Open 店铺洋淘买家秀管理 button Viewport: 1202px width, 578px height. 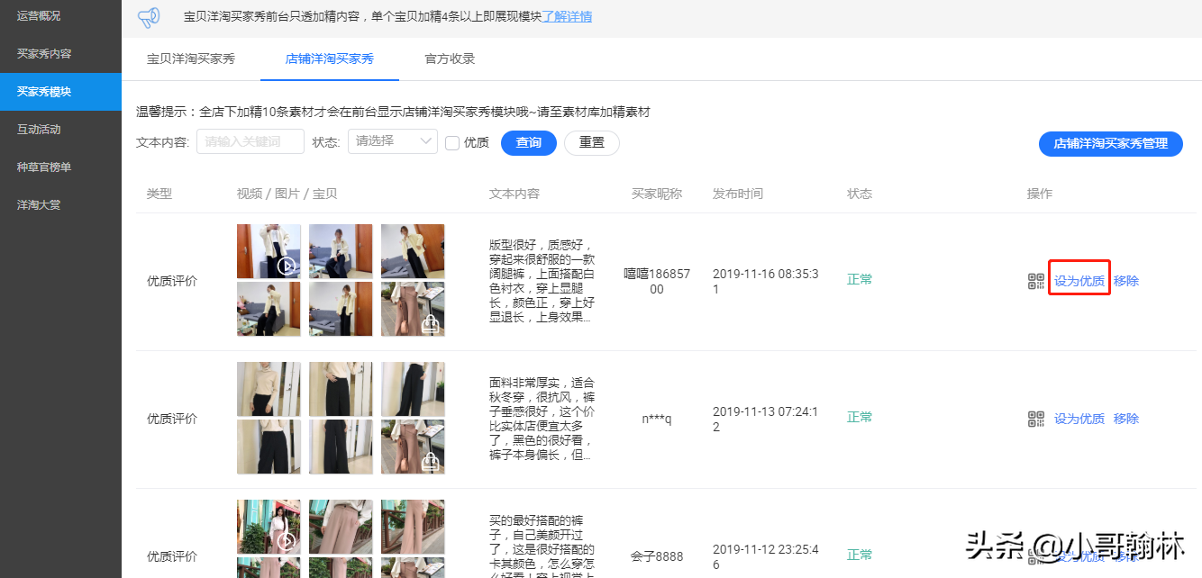[1111, 144]
